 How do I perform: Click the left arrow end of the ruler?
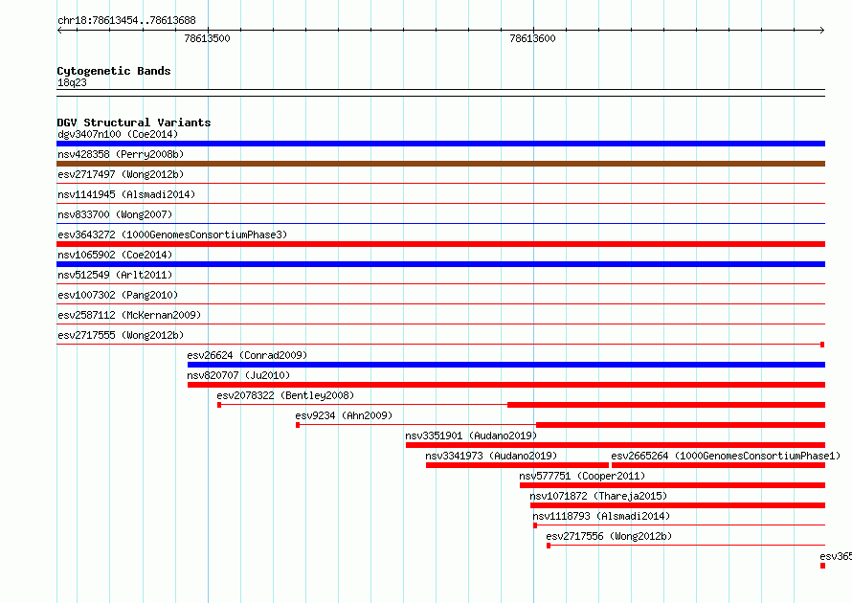[x=59, y=30]
